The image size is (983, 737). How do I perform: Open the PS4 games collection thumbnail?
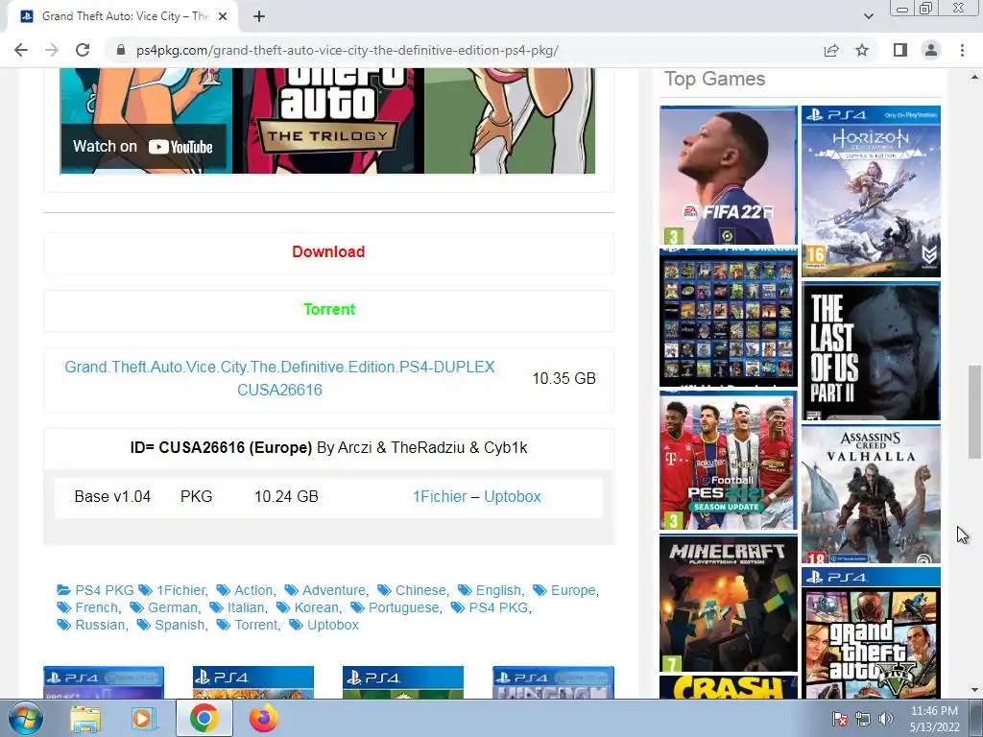[729, 317]
